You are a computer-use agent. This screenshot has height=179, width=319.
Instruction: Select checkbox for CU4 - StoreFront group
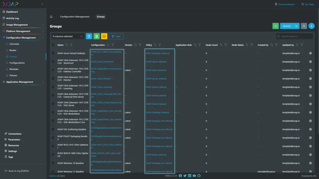click(53, 62)
